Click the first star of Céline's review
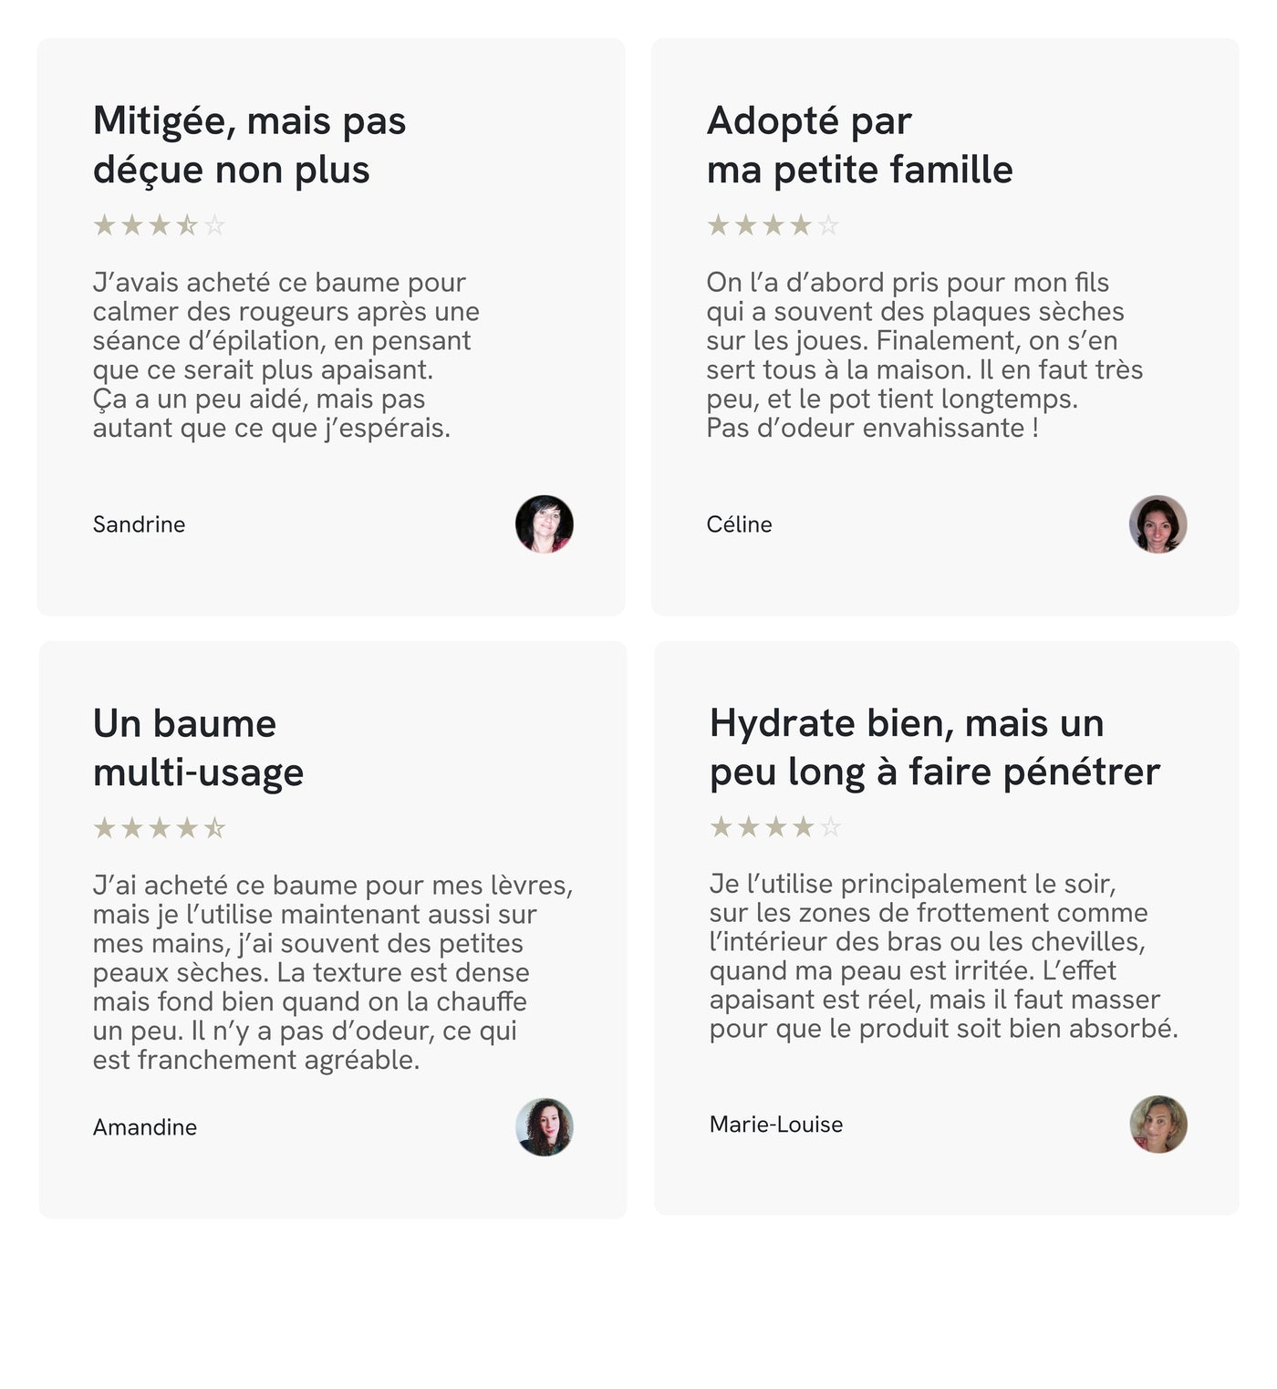The image size is (1277, 1389). [x=719, y=225]
